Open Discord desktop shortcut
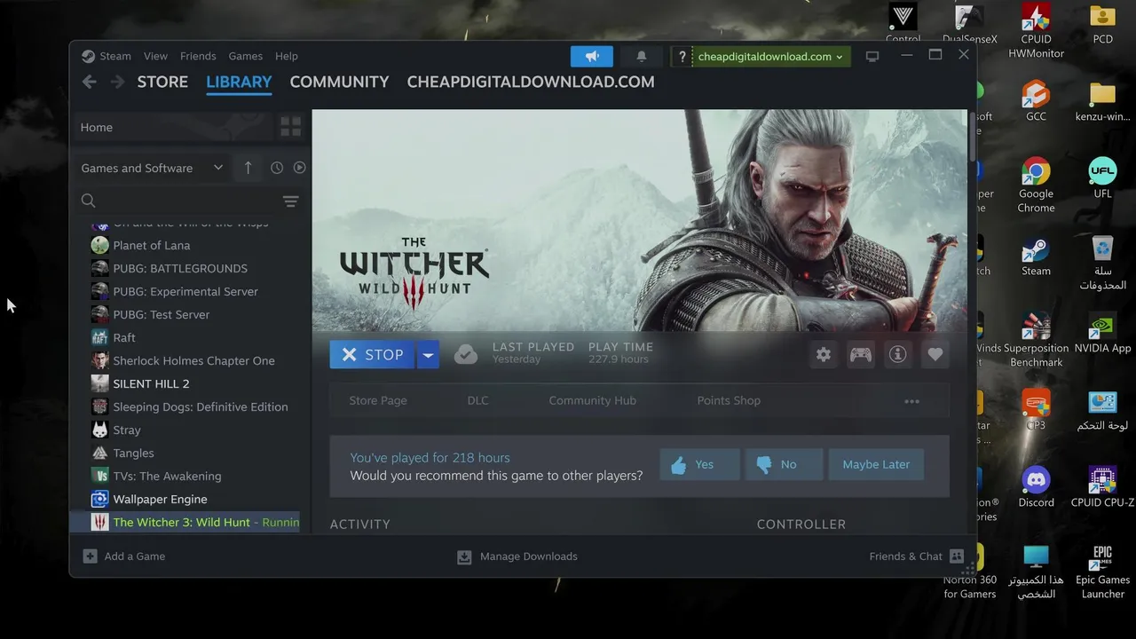The width and height of the screenshot is (1136, 639). (x=1036, y=487)
